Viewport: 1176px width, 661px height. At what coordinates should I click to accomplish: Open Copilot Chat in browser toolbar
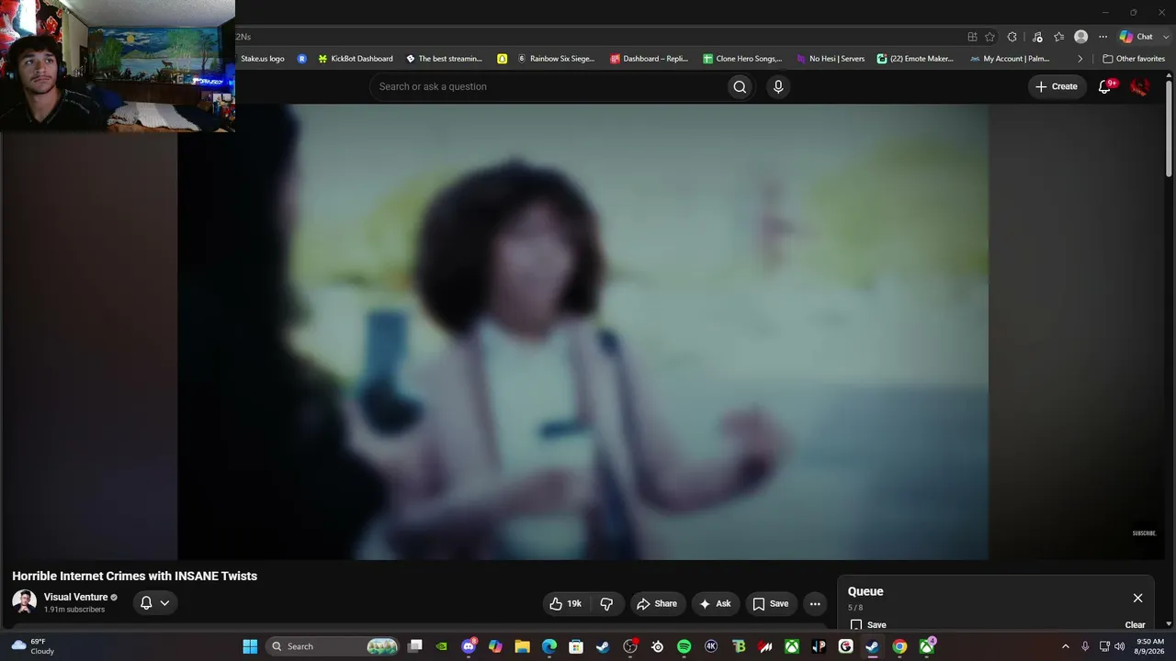[1136, 37]
